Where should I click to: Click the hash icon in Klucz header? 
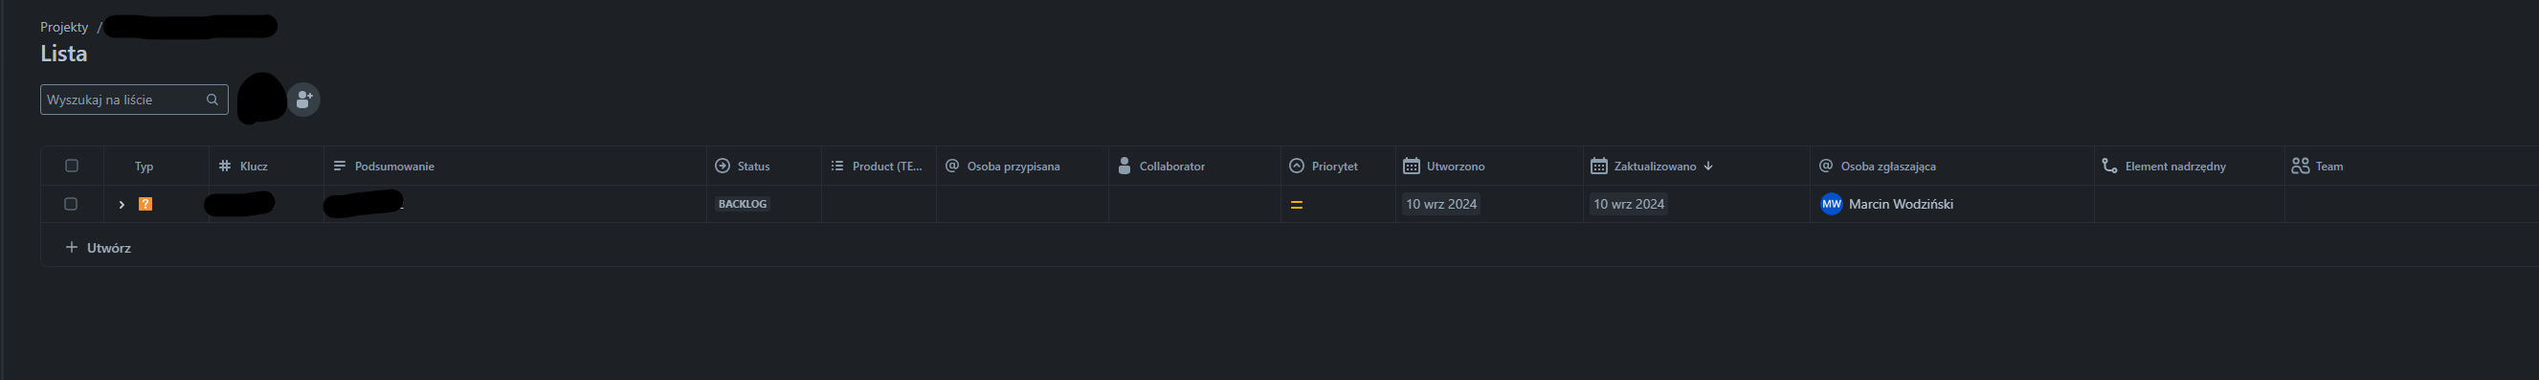click(x=225, y=166)
